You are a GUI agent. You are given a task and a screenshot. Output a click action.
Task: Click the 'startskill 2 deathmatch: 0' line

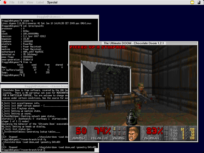35,119
